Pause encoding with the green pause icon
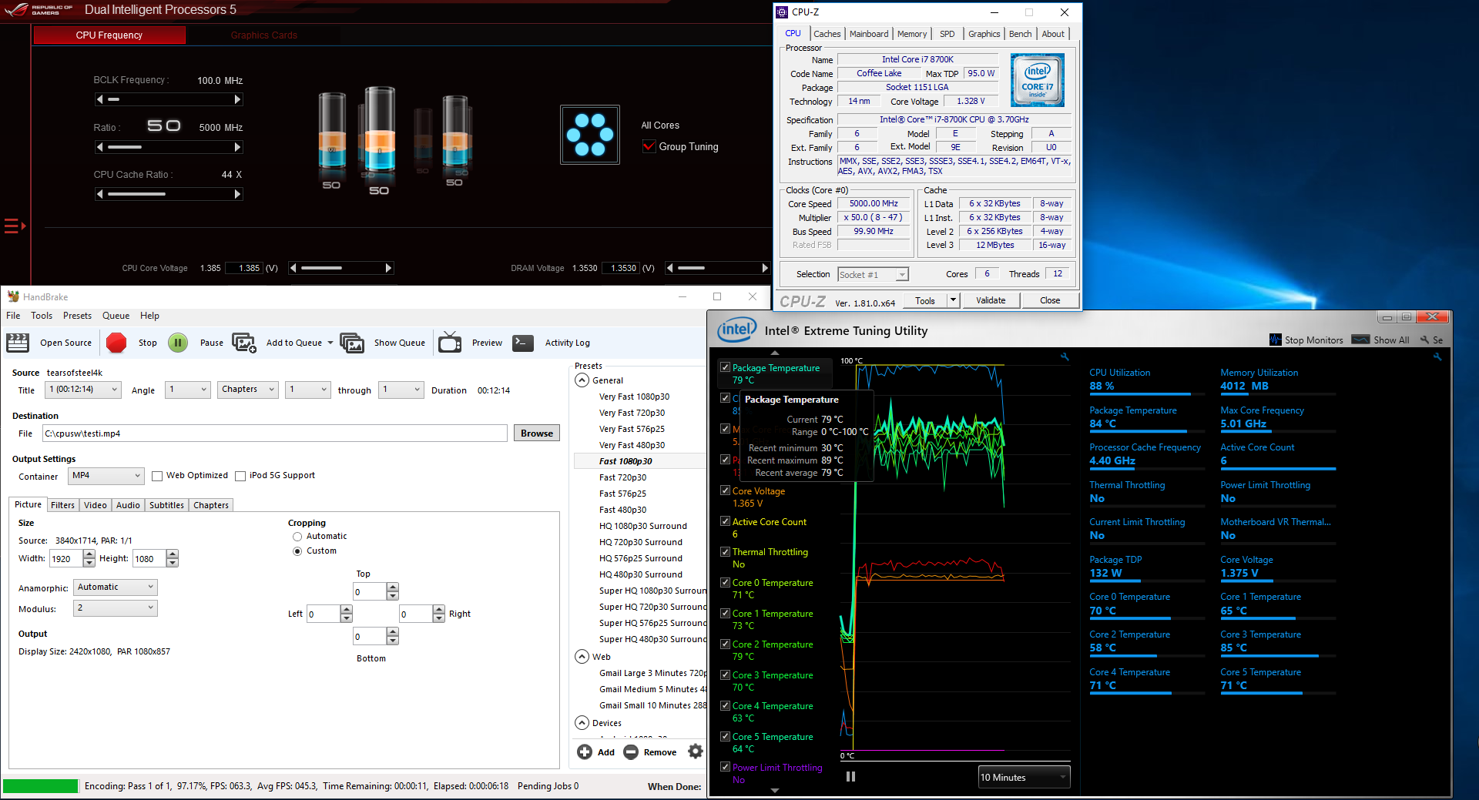This screenshot has width=1479, height=800. pyautogui.click(x=178, y=343)
